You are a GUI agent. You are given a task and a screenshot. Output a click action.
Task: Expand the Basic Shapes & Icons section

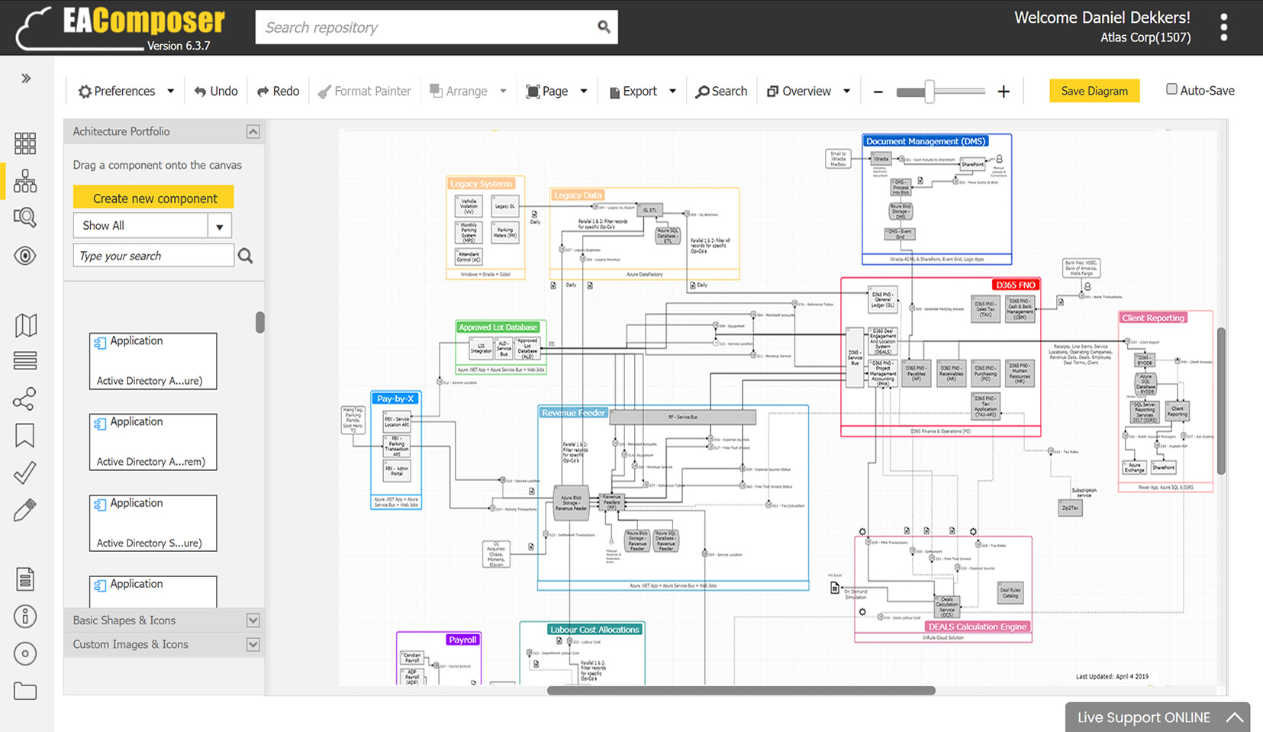(x=253, y=621)
